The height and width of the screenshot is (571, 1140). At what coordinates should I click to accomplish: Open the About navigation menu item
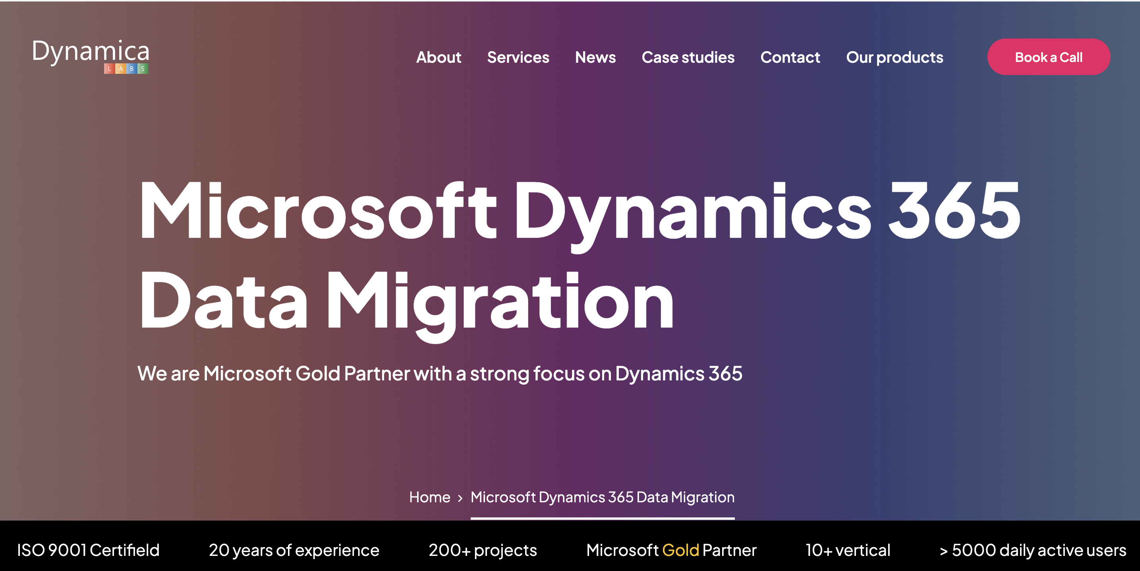[x=439, y=58]
